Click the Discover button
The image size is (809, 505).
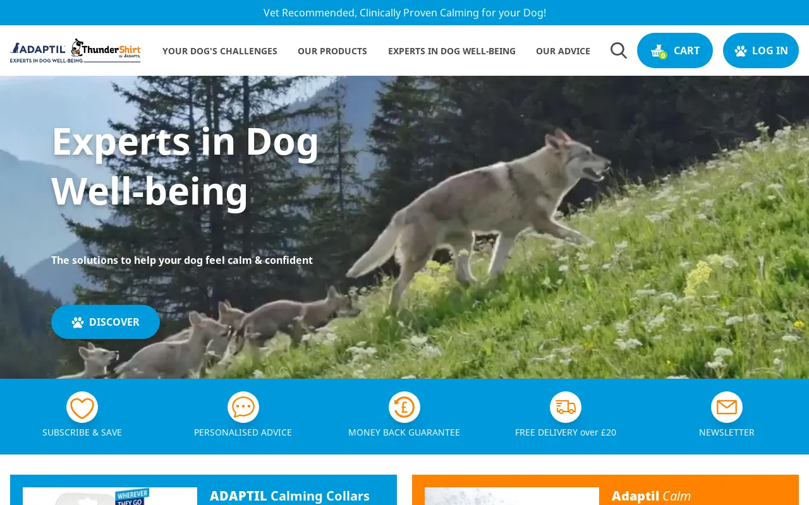pyautogui.click(x=106, y=322)
